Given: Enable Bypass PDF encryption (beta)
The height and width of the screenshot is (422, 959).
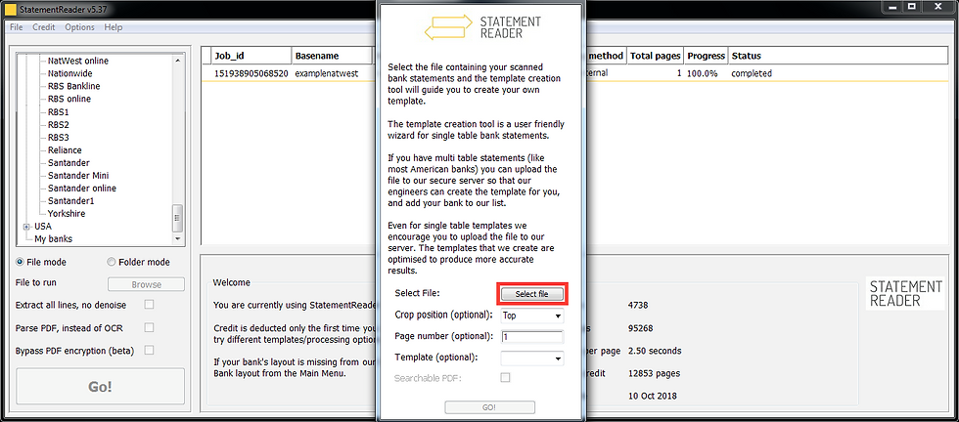Looking at the screenshot, I should [149, 351].
